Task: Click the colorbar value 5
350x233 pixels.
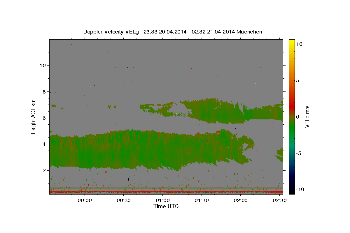Action: [297, 80]
